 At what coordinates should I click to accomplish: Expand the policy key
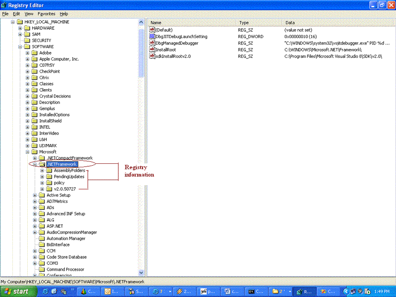pyautogui.click(x=42, y=183)
